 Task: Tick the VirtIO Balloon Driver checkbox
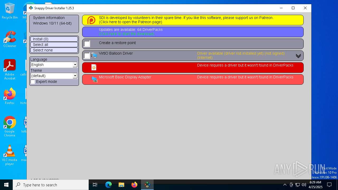pyautogui.click(x=87, y=56)
